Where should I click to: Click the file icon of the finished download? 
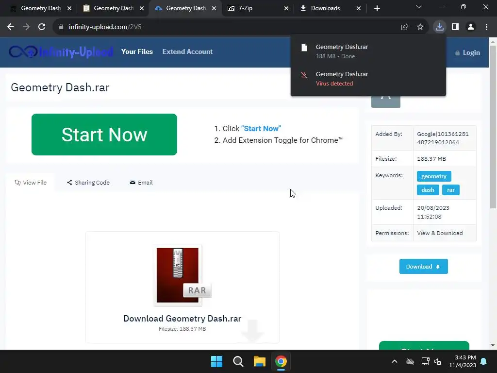tap(304, 48)
